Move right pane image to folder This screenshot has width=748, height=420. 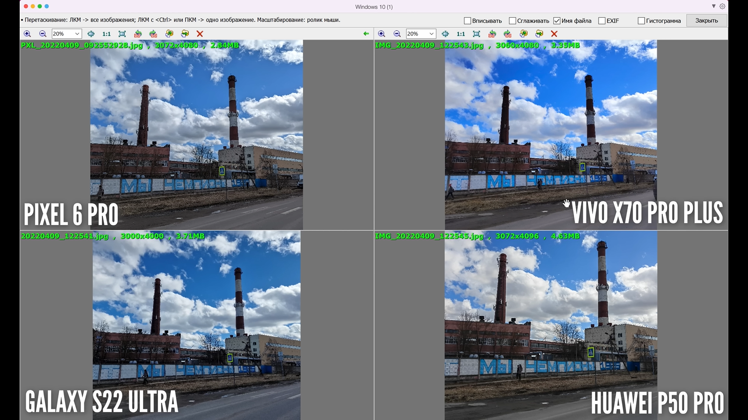(539, 34)
